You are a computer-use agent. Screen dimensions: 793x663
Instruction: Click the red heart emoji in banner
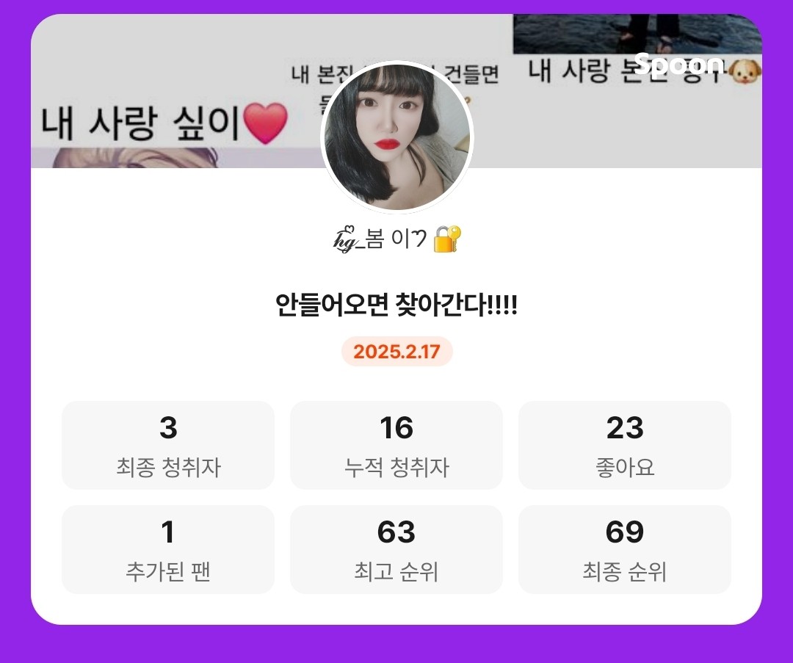[x=266, y=123]
